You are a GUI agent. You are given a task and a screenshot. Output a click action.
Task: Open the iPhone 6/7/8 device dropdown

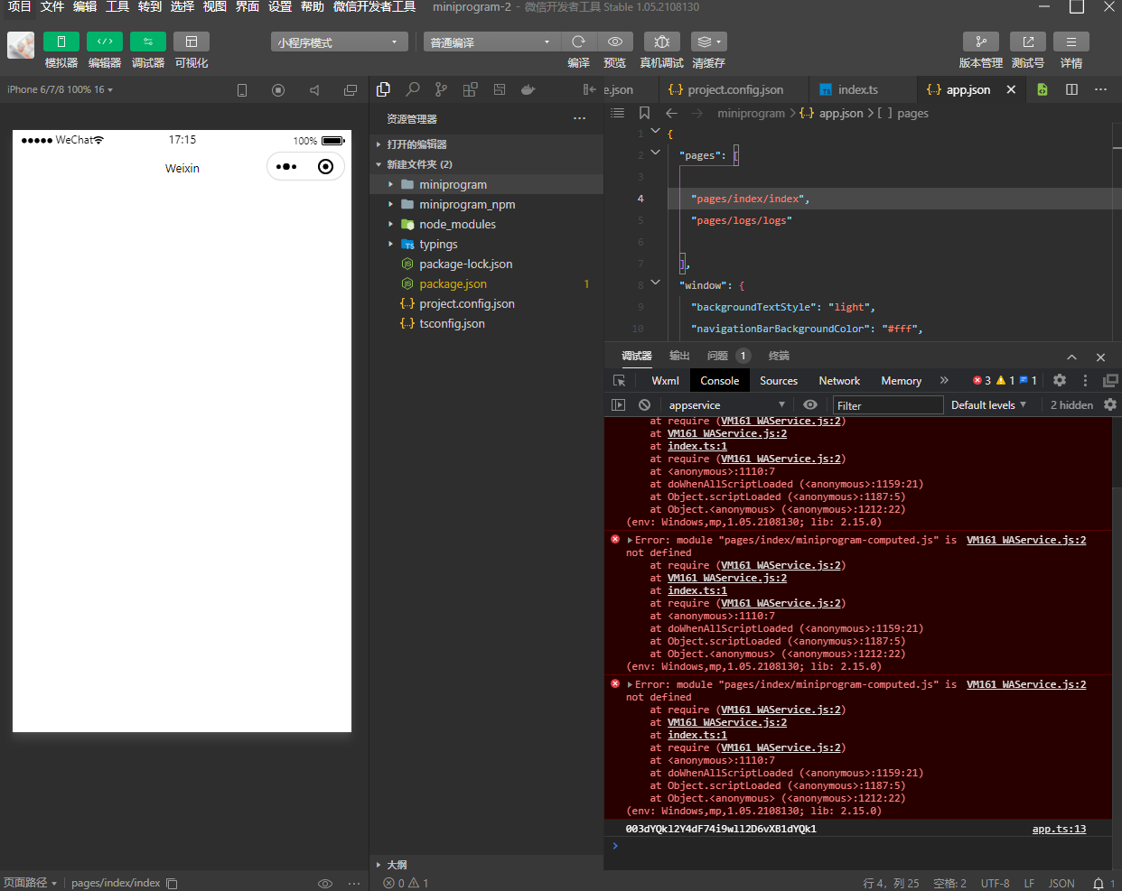pos(60,89)
